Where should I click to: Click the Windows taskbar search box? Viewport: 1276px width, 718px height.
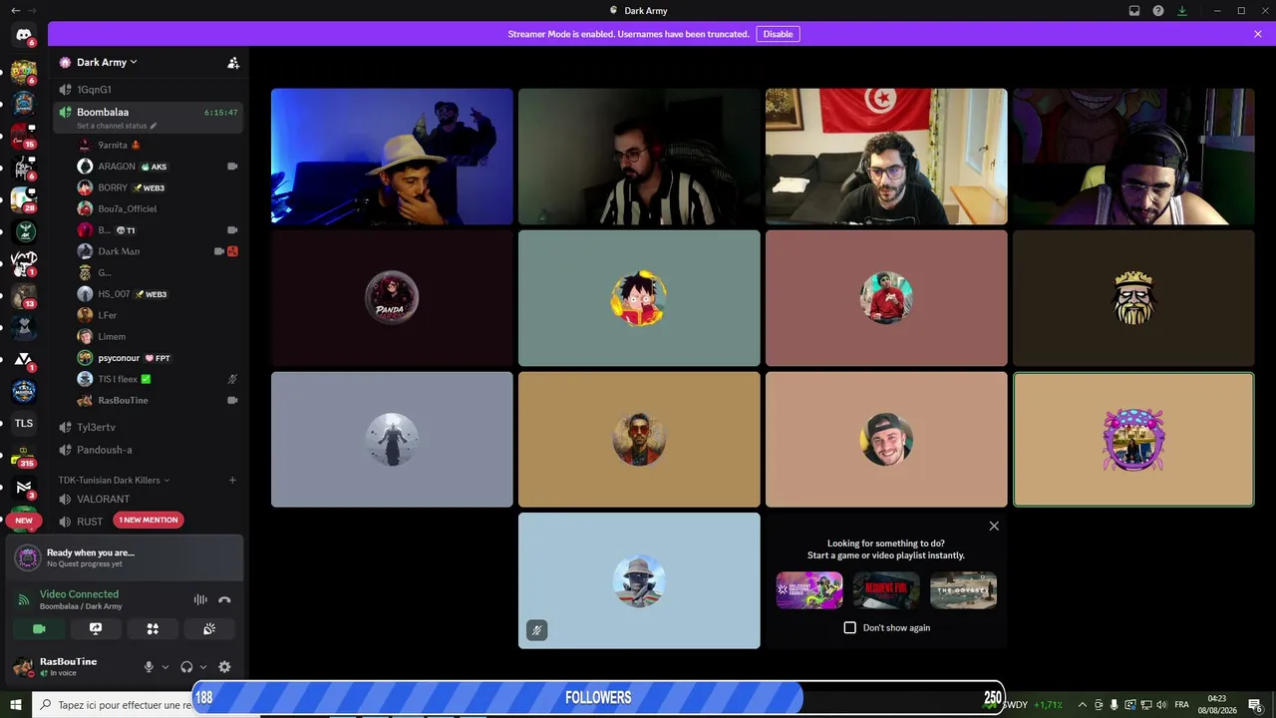(115, 705)
